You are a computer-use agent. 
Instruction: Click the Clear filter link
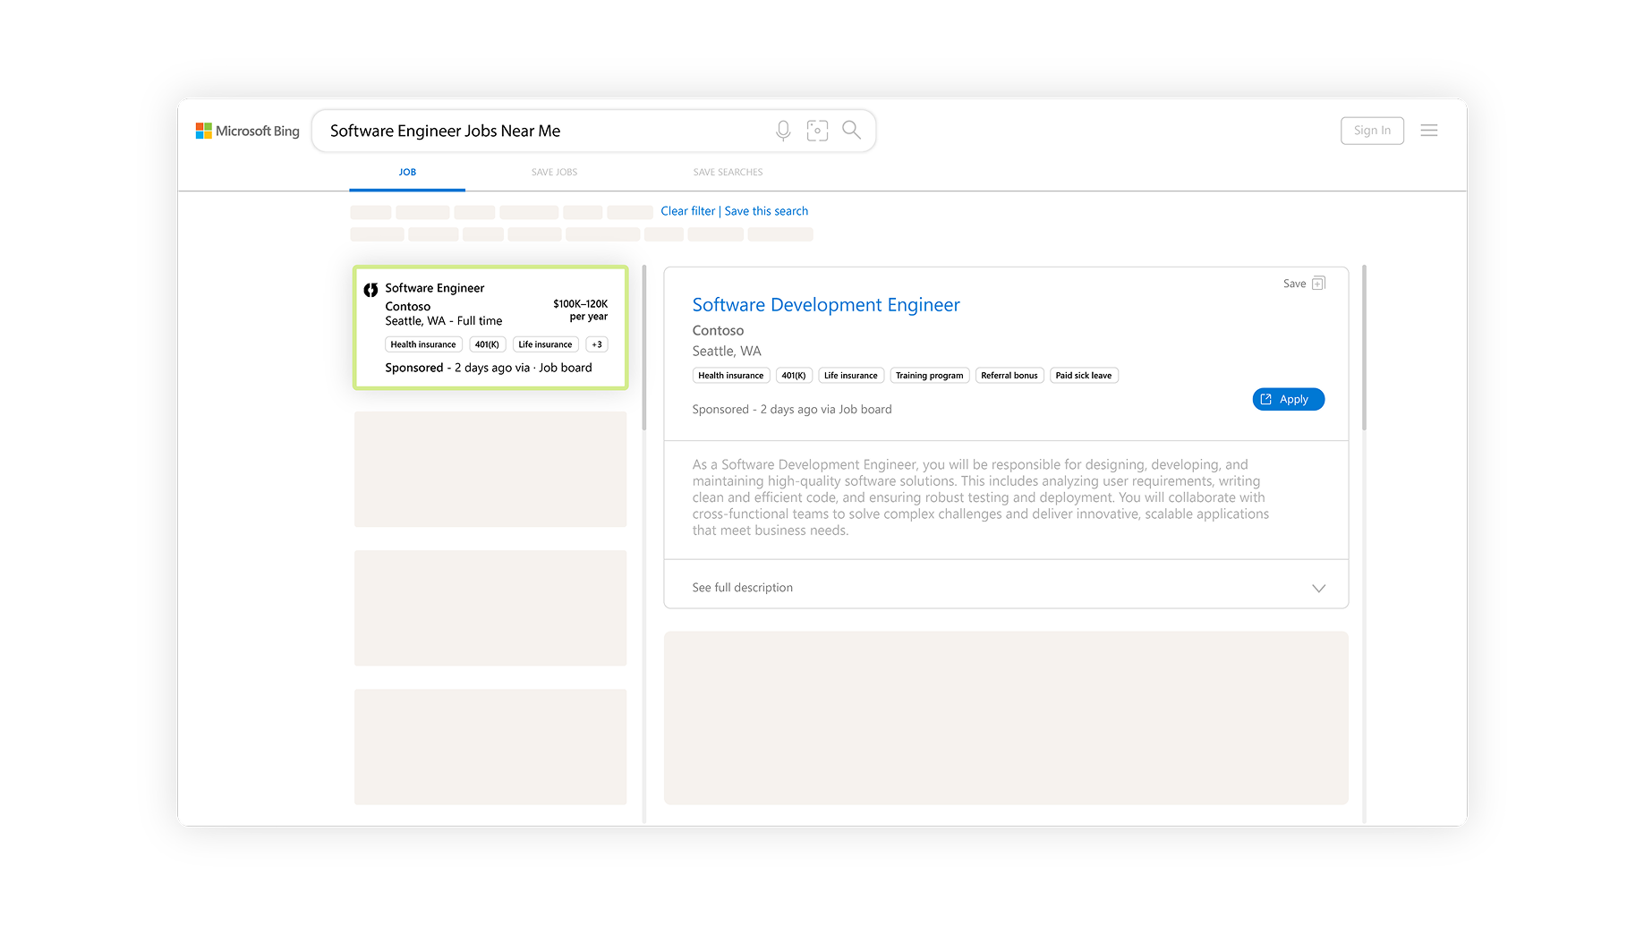687,211
